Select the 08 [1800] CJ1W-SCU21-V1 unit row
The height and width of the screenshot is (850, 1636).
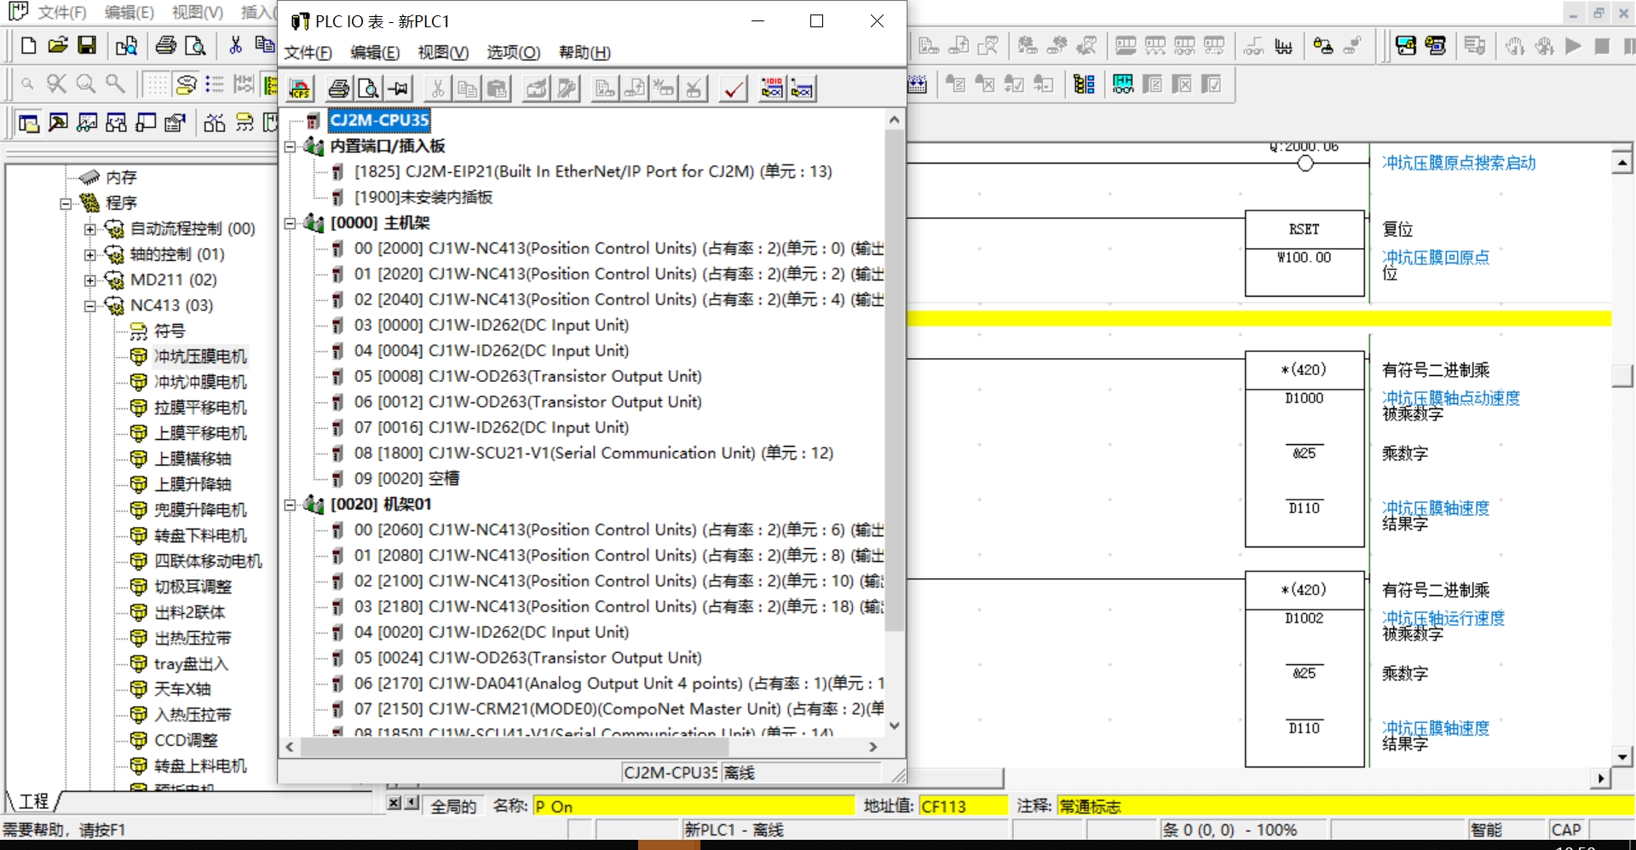[x=594, y=454]
